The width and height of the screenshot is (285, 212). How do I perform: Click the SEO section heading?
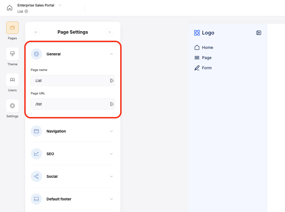click(x=50, y=154)
